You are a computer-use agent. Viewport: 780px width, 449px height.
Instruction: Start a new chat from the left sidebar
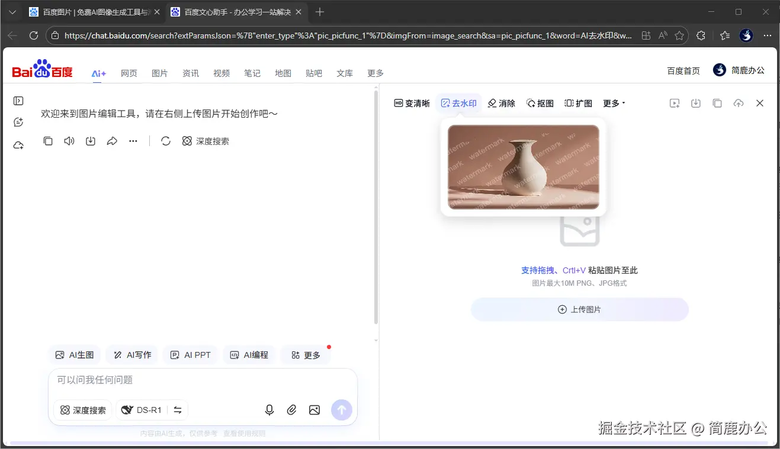(x=18, y=121)
